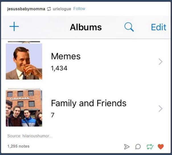Image resolution: width=172 pixels, height=155 pixels.
Task: Open urielogue blog name
Action: [x=62, y=9]
